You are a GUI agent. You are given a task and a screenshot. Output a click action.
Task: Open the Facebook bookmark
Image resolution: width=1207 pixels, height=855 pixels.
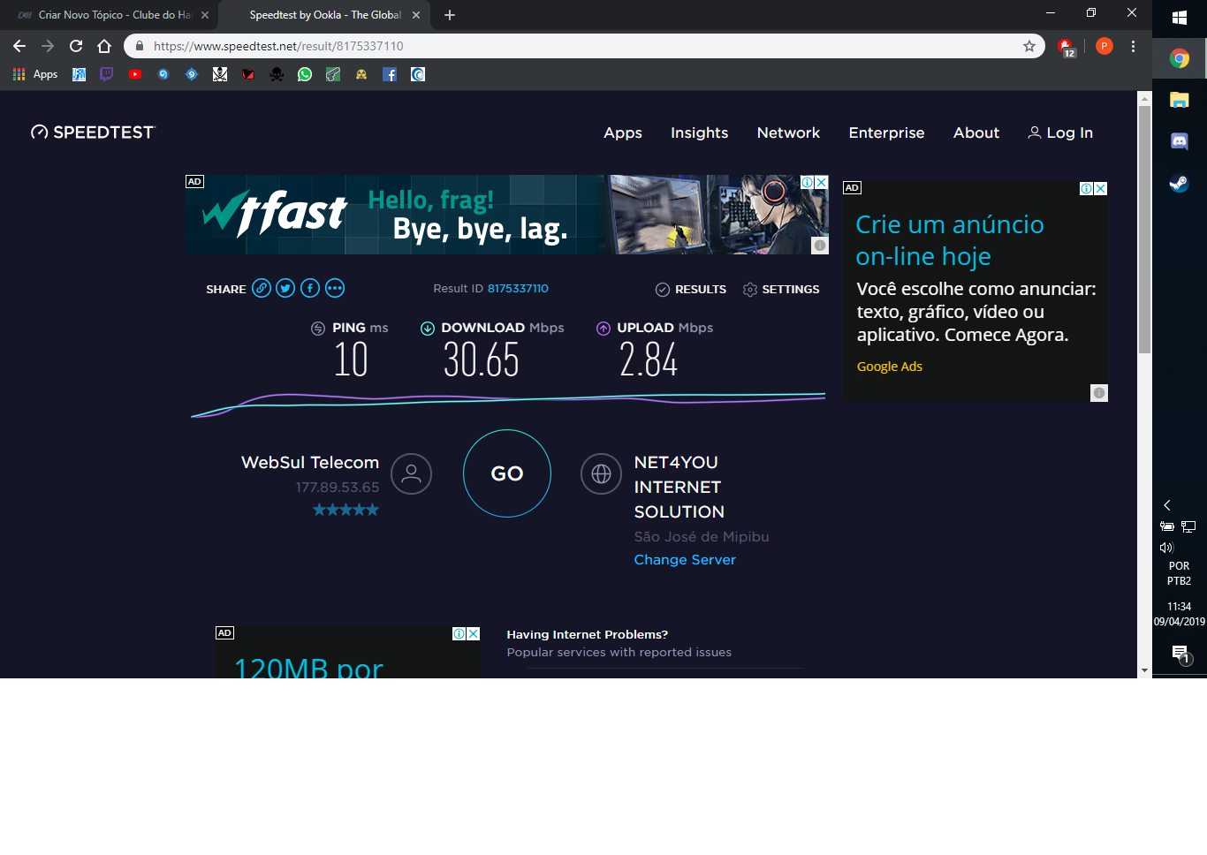tap(390, 74)
